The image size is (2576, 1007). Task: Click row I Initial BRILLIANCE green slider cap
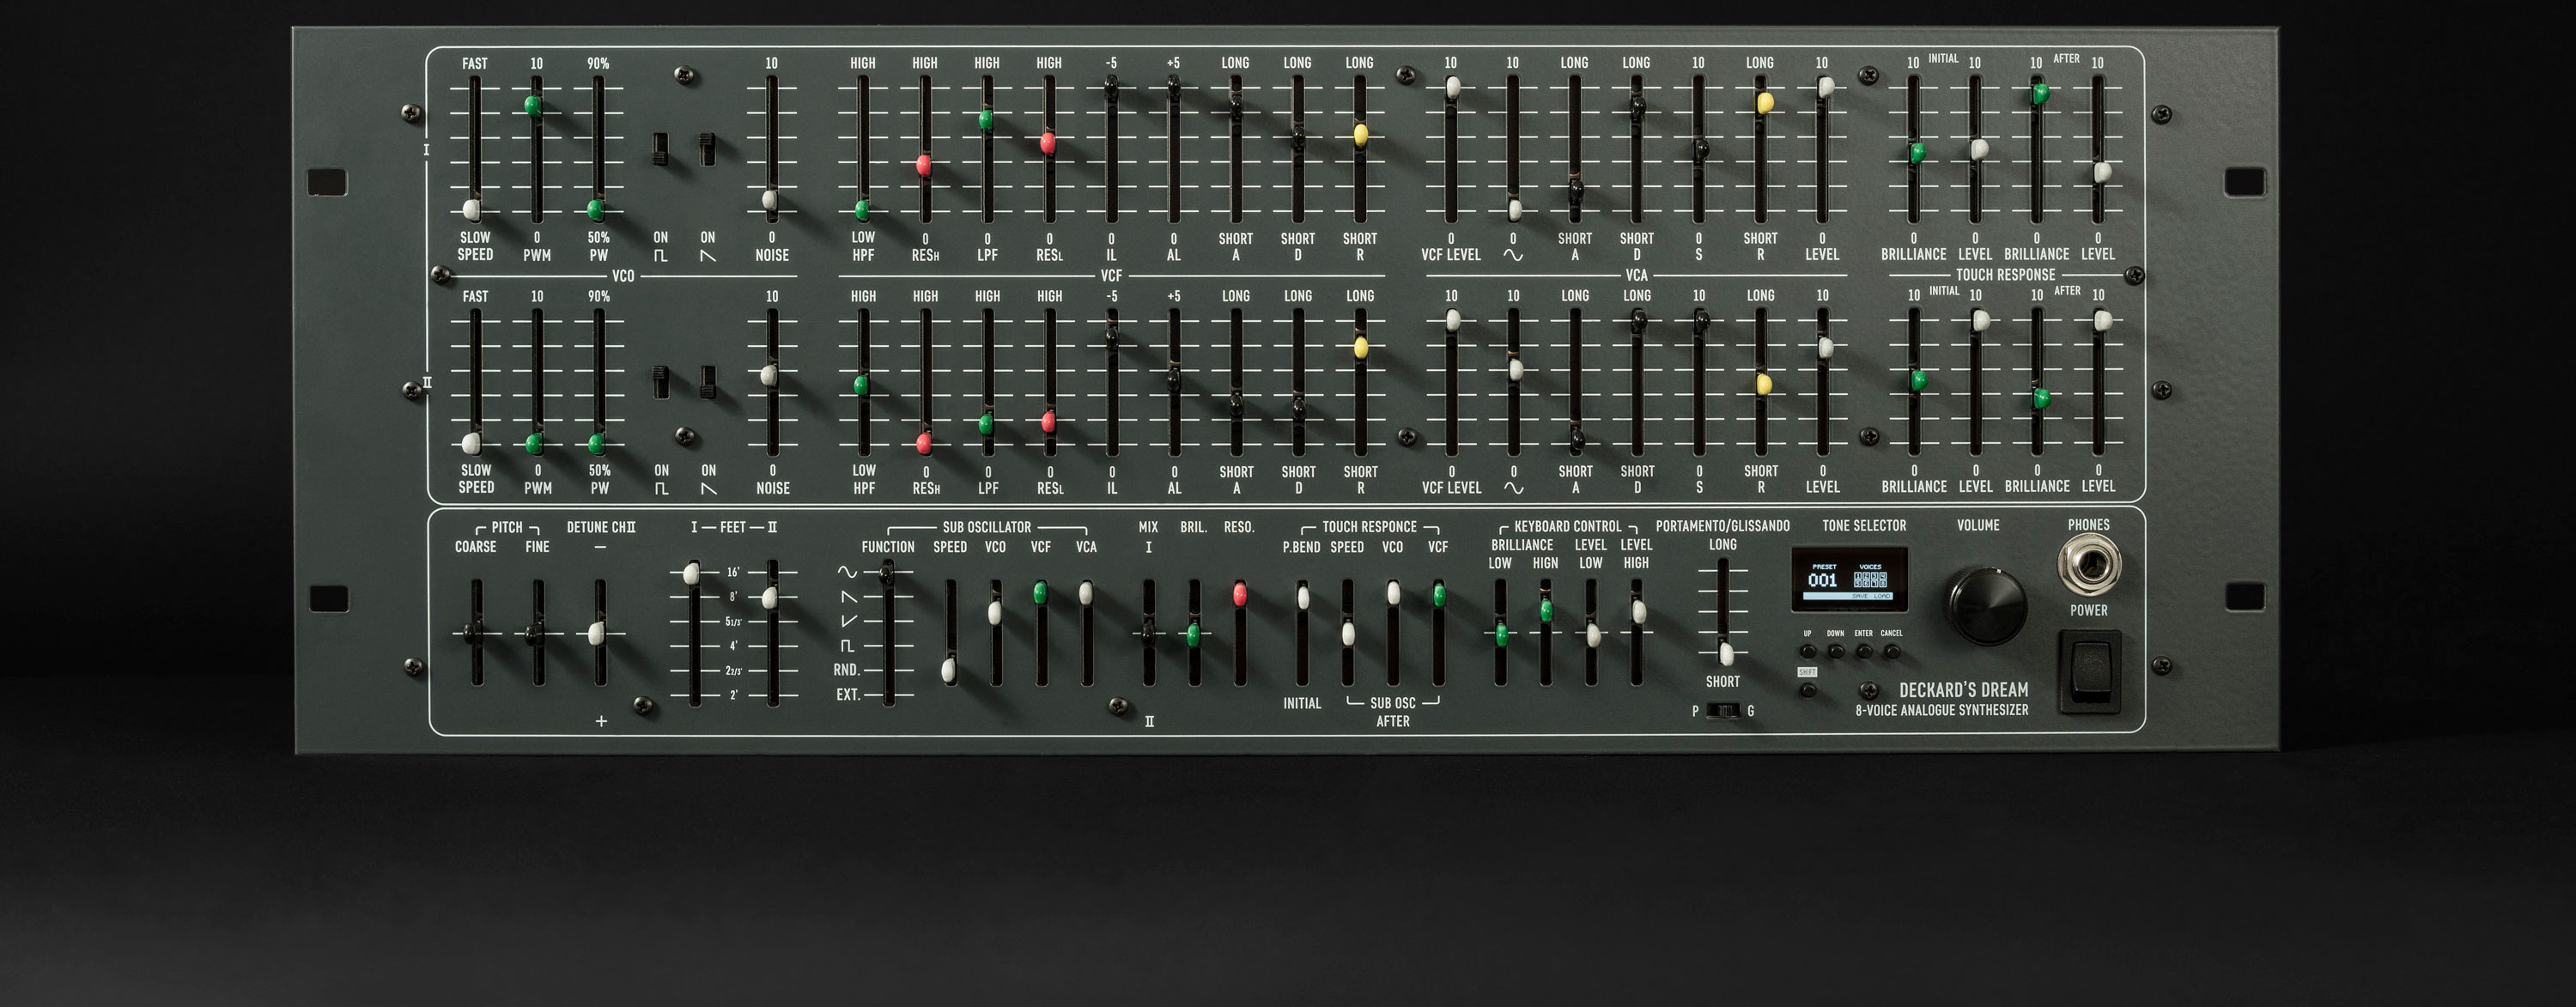click(1917, 152)
